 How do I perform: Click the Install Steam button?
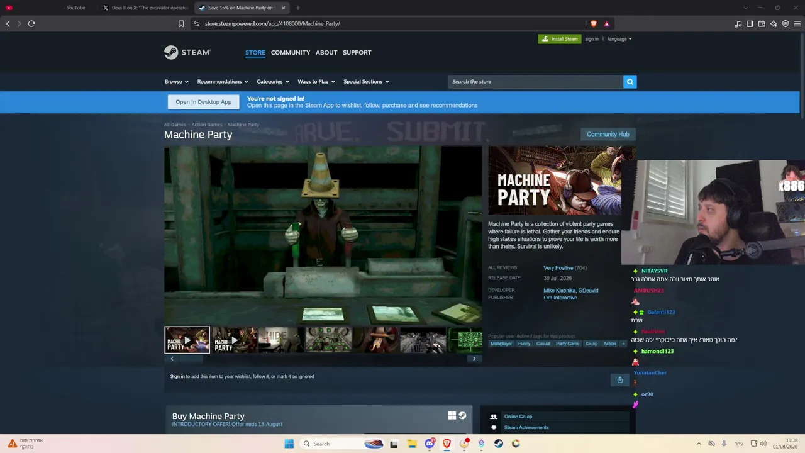pos(560,39)
